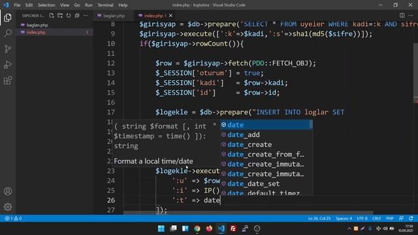Change file encoding via UTF-8
Viewport: 418px width, 235px height.
[x=362, y=219]
